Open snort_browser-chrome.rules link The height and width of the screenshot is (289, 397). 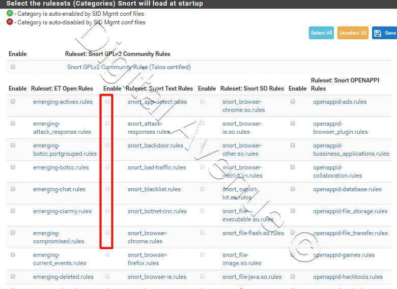click(x=148, y=237)
